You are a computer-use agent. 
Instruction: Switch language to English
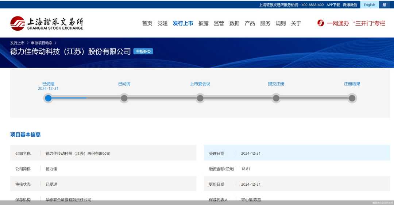[369, 5]
